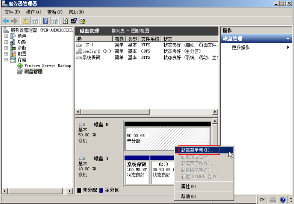Collapse the 磁盘管理 actions section header
294x204 pixels.
coord(288,39)
